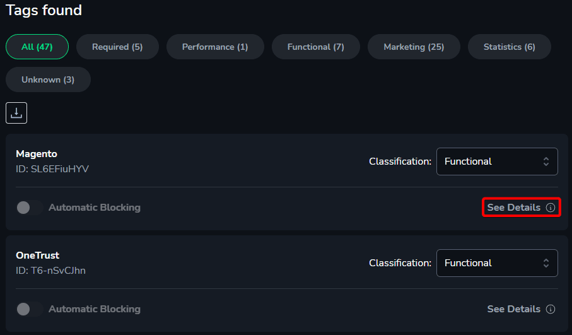Show Statistics (6) tags
This screenshot has height=335, width=572.
click(x=510, y=47)
